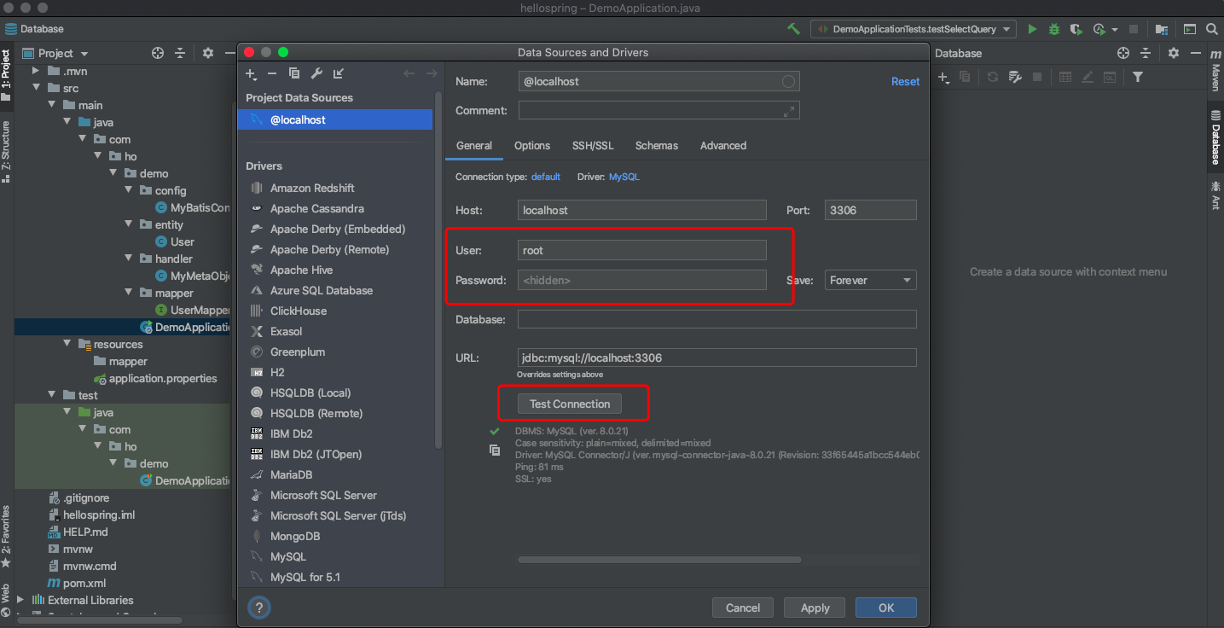Remove the data source with the minus icon
1224x628 pixels.
(x=272, y=74)
